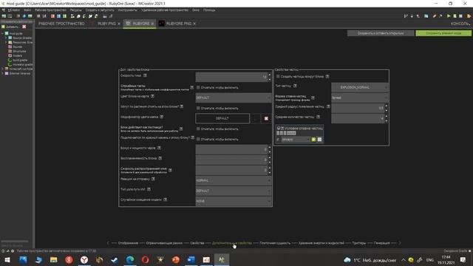Open Реакция на отправку NORMAL dropdown
Viewport: 473px width, 266px height.
coord(234,180)
